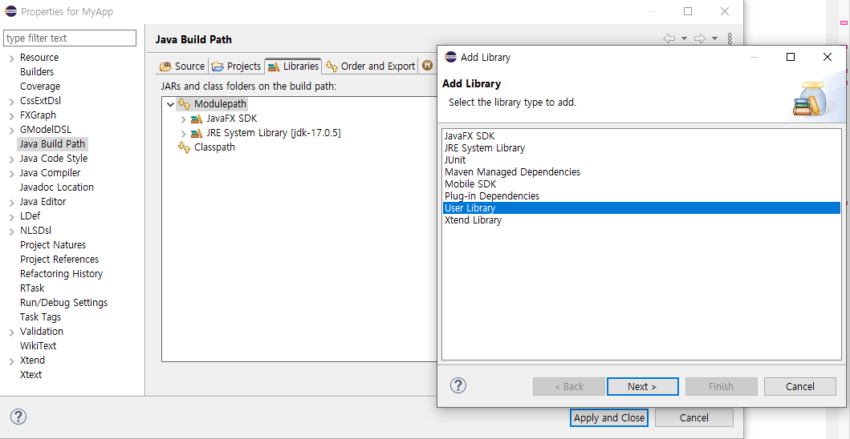
Task: Click Next in Add Library dialog
Action: point(642,386)
